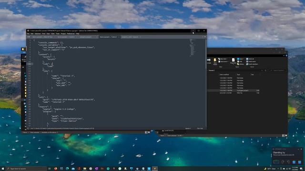Sort by the Size column header in Explorer
This screenshot has height=171, width=305.
tap(253, 75)
